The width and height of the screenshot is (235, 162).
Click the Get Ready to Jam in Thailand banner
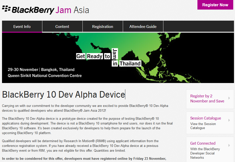coord(118,58)
